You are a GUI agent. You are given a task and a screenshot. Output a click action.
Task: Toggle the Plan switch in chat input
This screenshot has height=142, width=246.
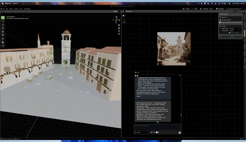(x=157, y=132)
